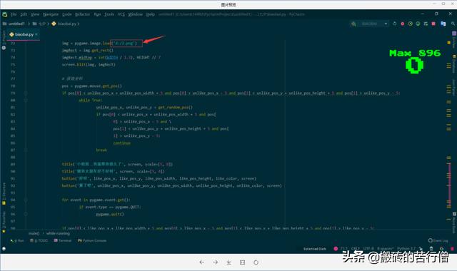The width and height of the screenshot is (457, 271).
Task: Open the Window menu
Action: [135, 14]
